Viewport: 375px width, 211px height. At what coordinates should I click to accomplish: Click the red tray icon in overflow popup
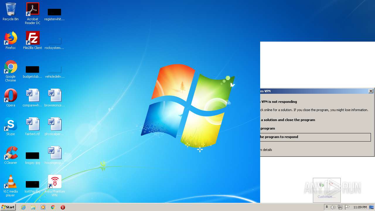[x=331, y=185]
